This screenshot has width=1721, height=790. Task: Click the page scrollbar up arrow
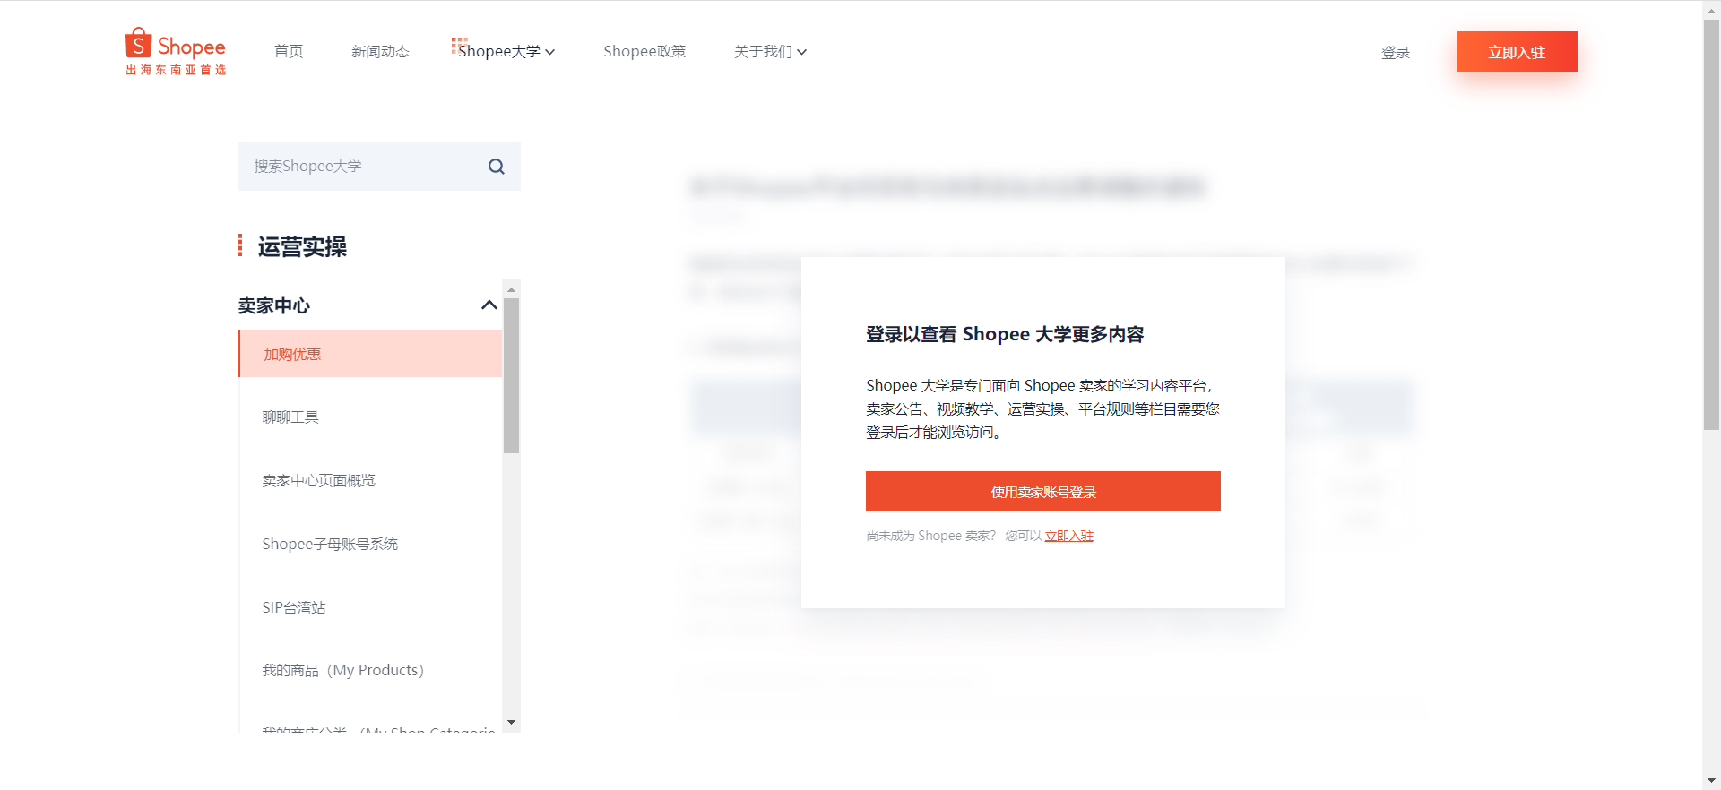click(x=1712, y=9)
